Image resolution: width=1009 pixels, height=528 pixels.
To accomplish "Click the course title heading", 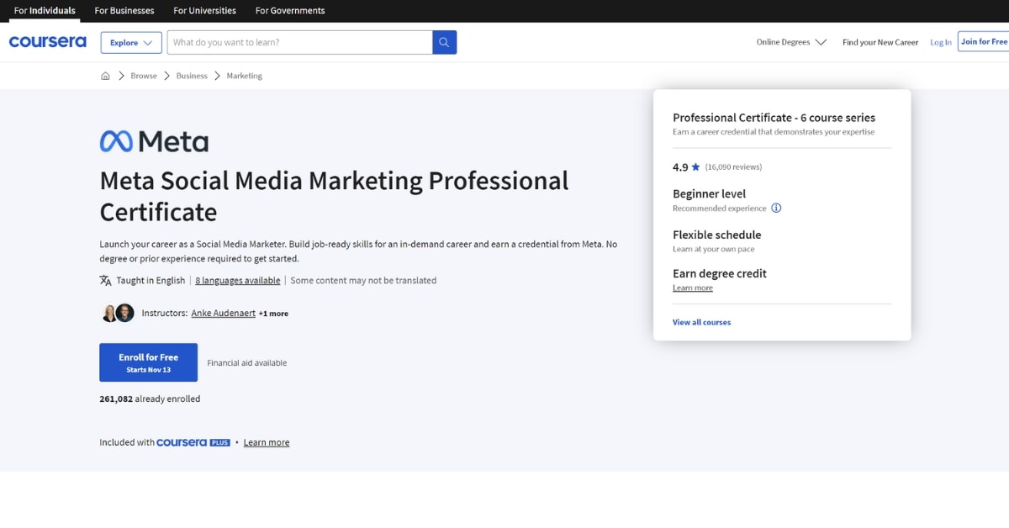I will click(335, 196).
